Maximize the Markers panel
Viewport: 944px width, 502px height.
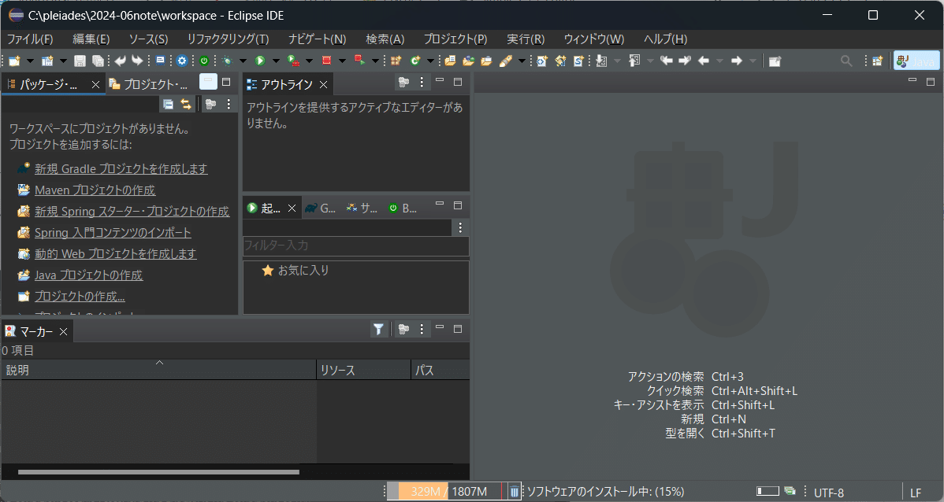[x=458, y=328]
